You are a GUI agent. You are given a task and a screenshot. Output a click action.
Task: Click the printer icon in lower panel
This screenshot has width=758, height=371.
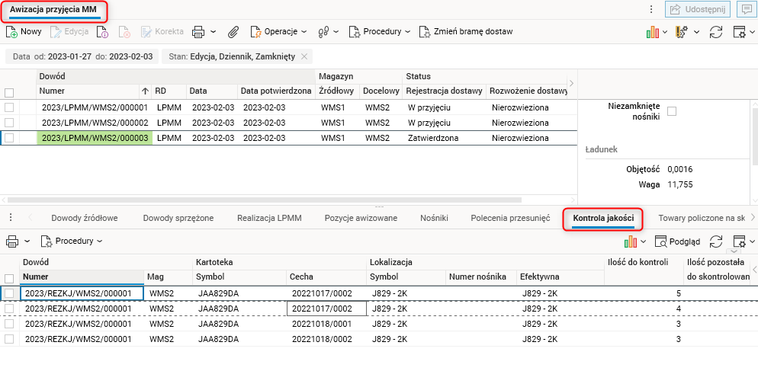tap(12, 241)
